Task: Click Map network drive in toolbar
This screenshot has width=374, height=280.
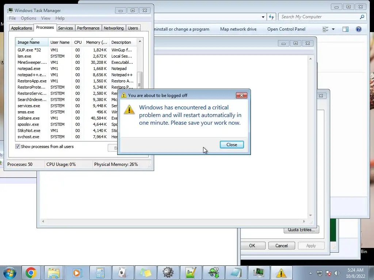Action: point(238,29)
